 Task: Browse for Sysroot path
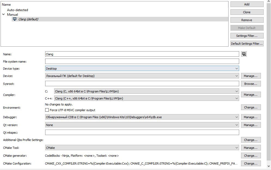click(251, 84)
